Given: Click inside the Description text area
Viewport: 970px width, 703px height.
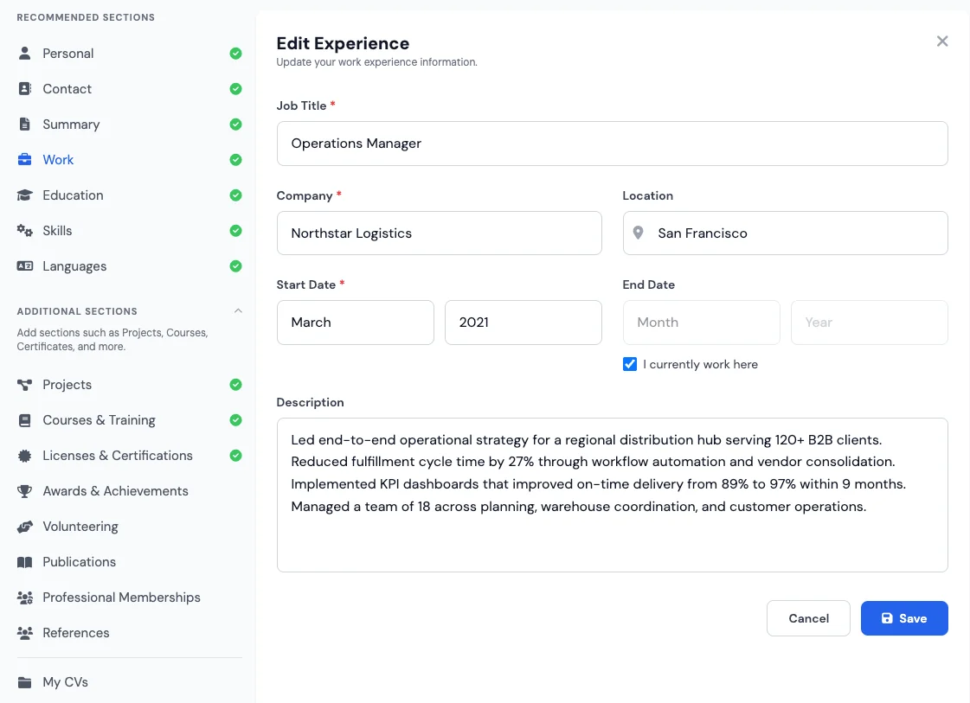Looking at the screenshot, I should click(612, 495).
